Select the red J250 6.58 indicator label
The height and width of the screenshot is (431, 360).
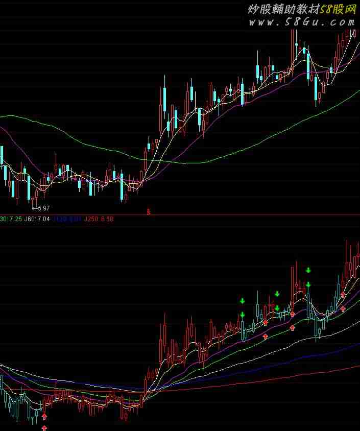pos(99,219)
